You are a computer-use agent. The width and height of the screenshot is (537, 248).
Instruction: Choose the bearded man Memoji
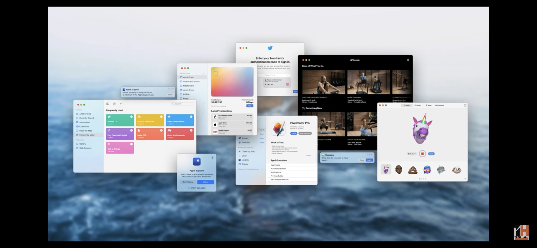point(399,170)
